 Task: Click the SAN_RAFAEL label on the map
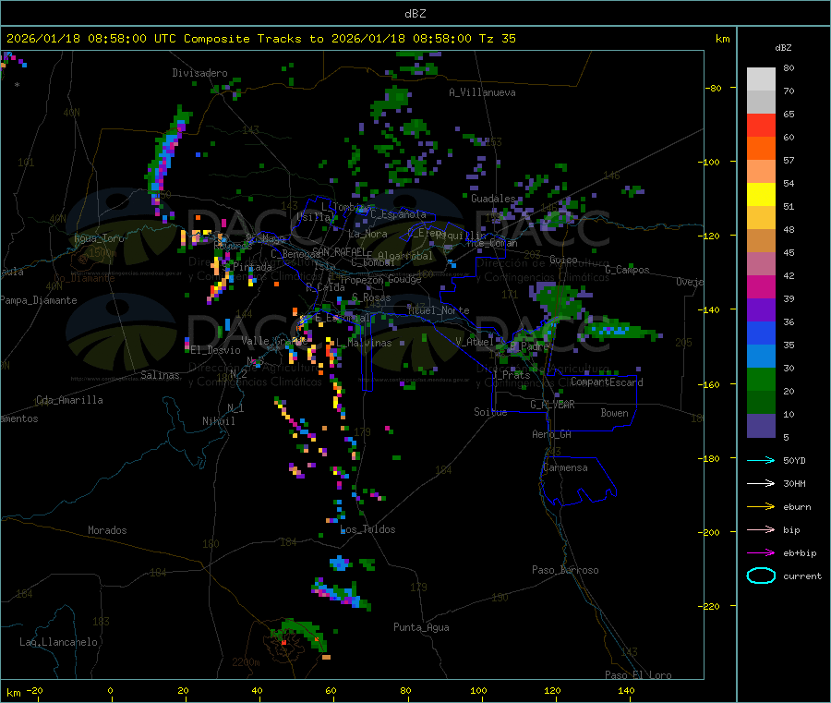pyautogui.click(x=338, y=251)
